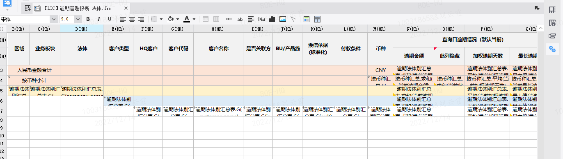Screen dimensions: 563x159
Task: Select the 授信依据(标准化) header cell
Action: coord(318,48)
